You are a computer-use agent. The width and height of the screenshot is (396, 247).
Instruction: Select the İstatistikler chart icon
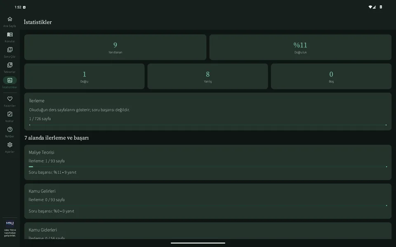(10, 80)
